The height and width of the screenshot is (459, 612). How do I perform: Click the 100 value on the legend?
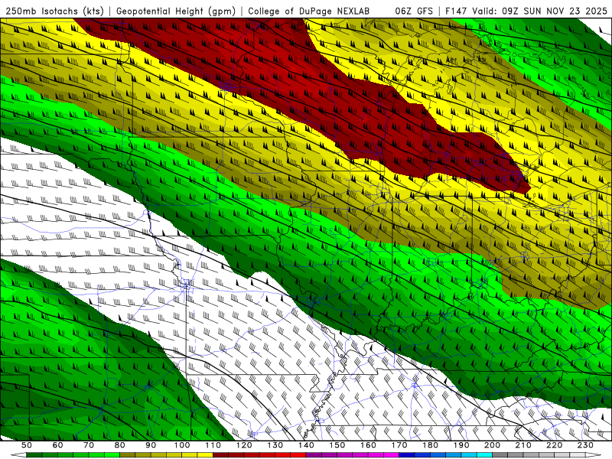[182, 445]
